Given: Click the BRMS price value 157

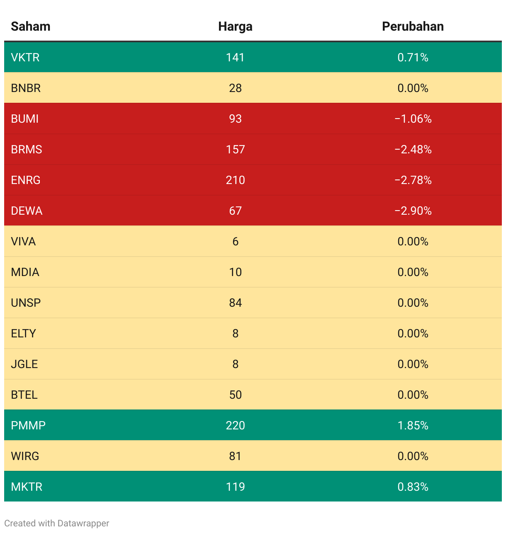Looking at the screenshot, I should pos(235,149).
